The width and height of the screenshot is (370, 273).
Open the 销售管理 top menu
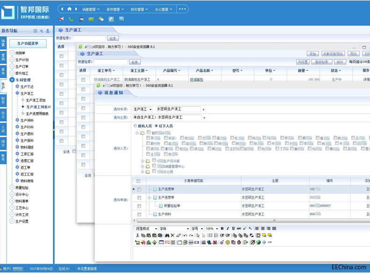(91, 9)
